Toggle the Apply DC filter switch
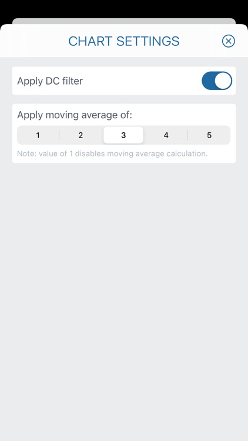Viewport: 248px width, 441px height. click(217, 81)
